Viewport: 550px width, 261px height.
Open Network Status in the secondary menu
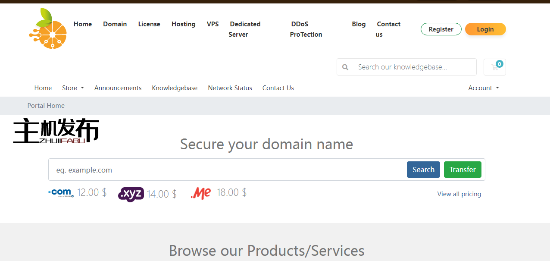tap(230, 88)
